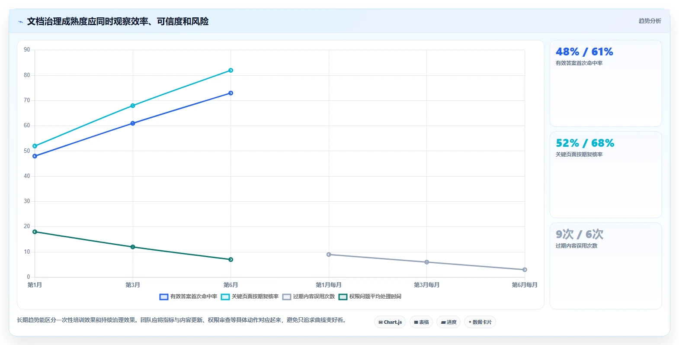Select the 52% / 68% metric card
679x345 pixels.
pyautogui.click(x=606, y=175)
